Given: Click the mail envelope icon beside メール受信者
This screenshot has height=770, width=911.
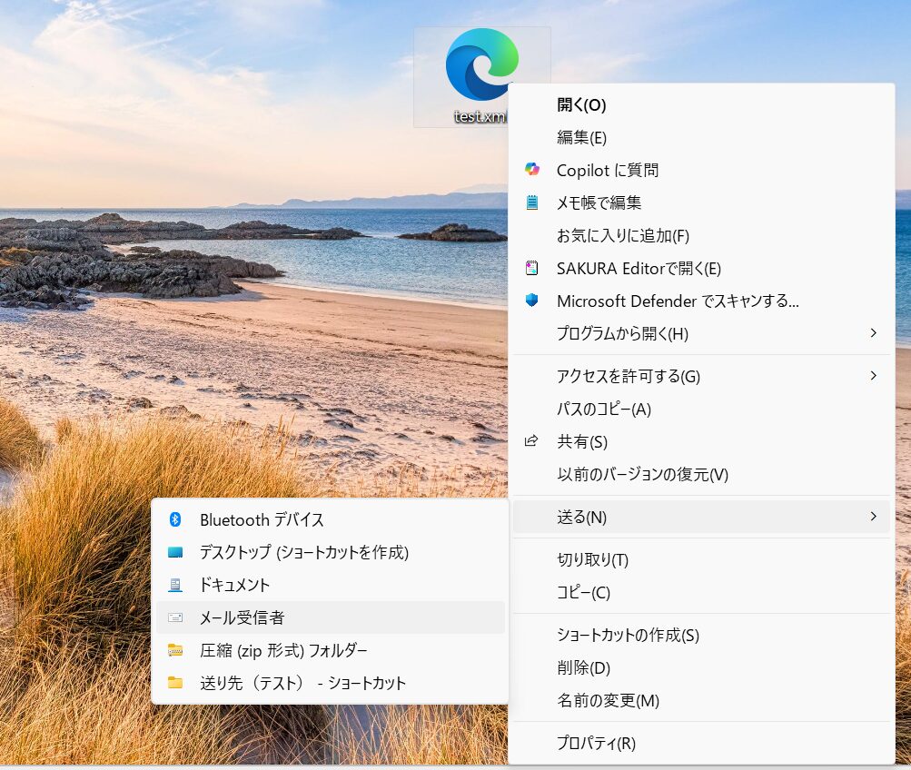Looking at the screenshot, I should 175,617.
